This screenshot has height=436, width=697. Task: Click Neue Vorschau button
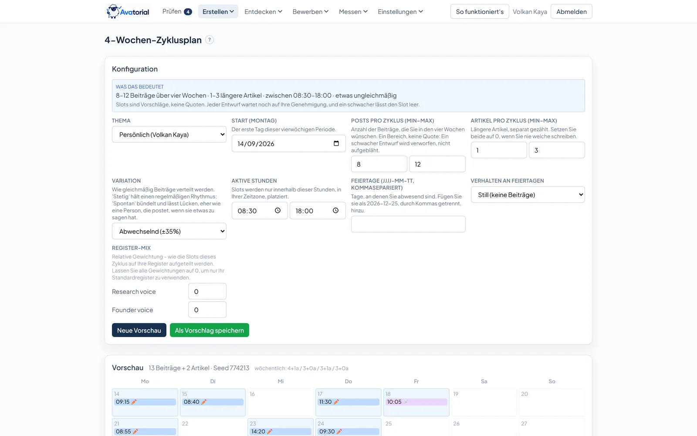click(139, 330)
